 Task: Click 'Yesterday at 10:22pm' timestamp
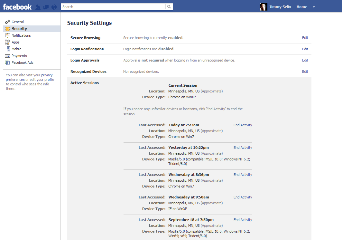tap(189, 148)
